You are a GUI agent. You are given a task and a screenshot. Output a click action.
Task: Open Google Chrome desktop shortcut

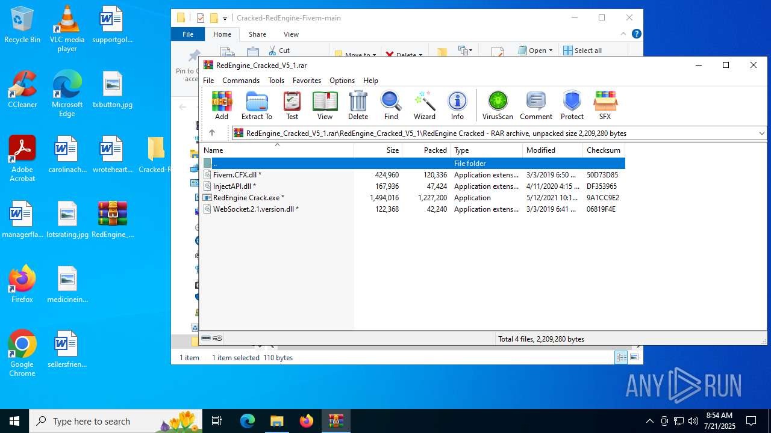point(22,354)
